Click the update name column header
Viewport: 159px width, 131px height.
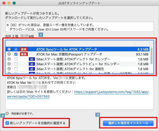[85, 44]
